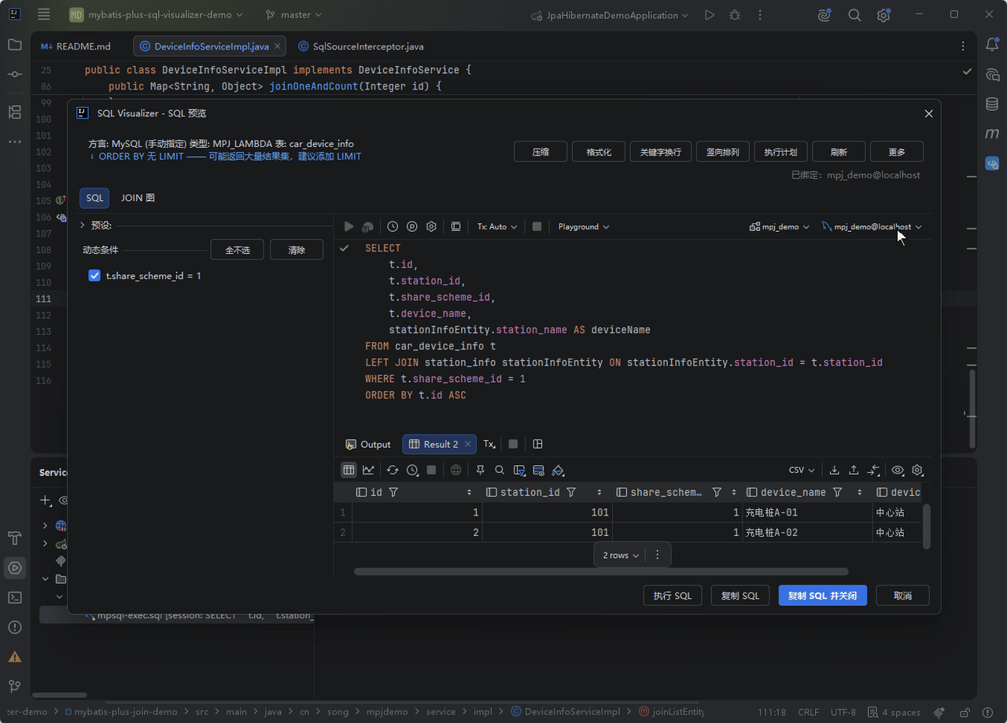Open Search Everywhere magnifier in title bar
This screenshot has width=1007, height=723.
(854, 15)
